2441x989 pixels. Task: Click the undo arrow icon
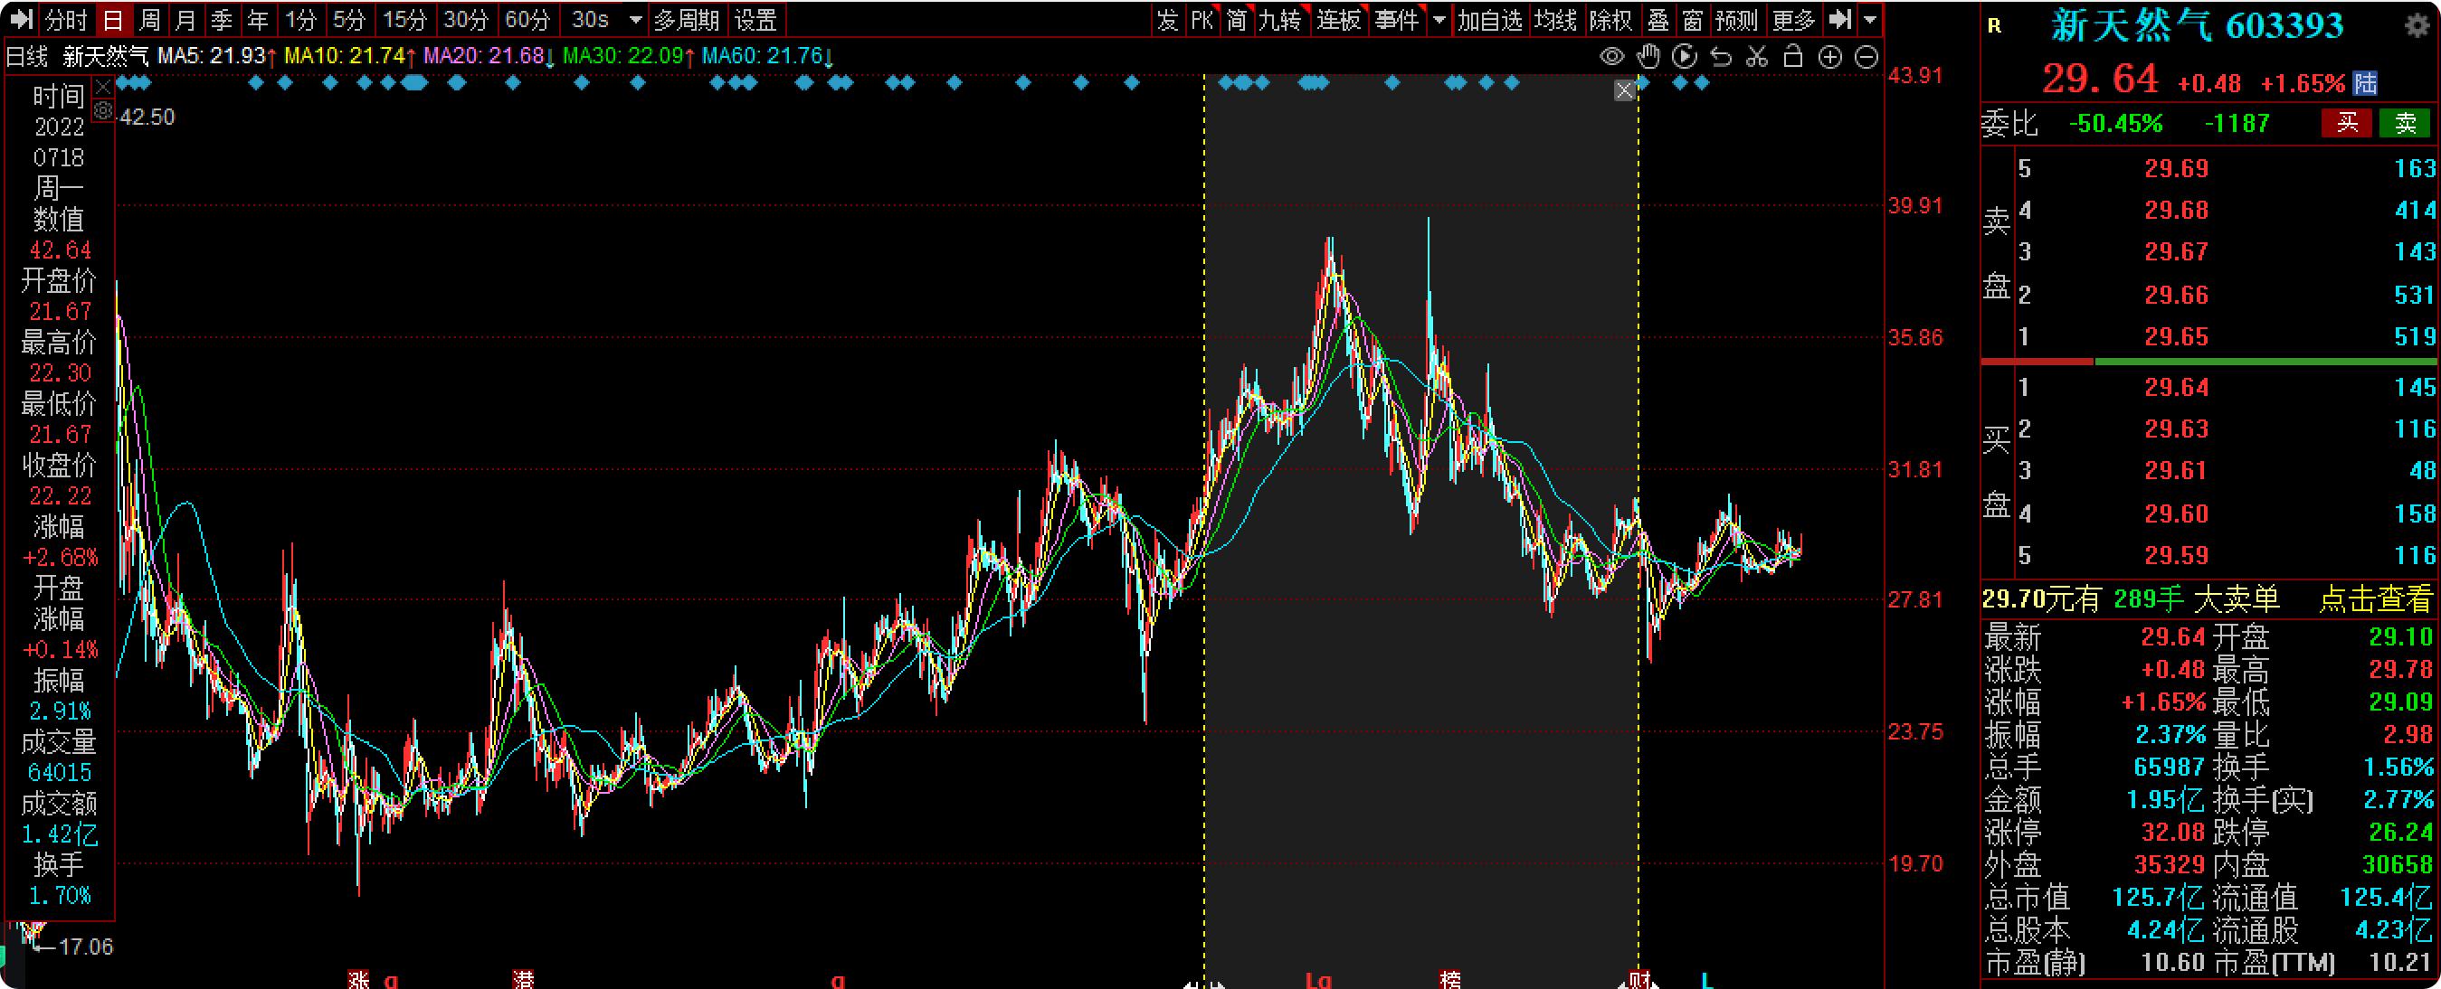click(1721, 57)
